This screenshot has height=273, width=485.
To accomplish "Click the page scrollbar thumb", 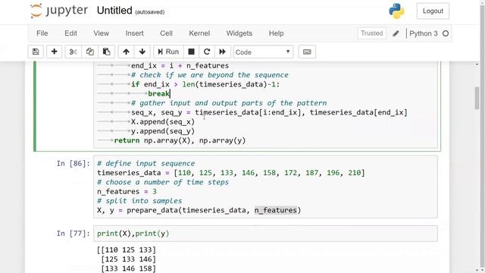I will coord(477,98).
